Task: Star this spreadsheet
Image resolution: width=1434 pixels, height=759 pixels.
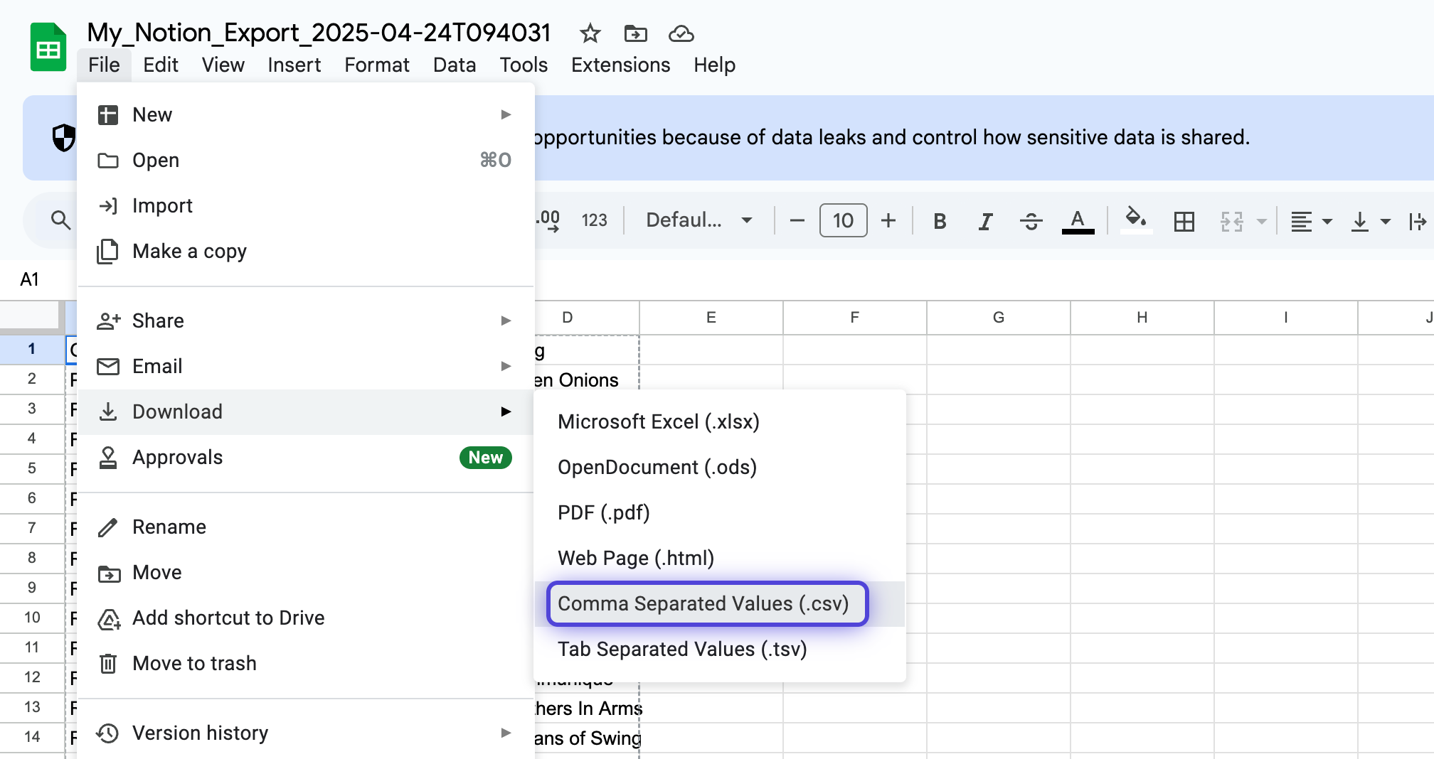Action: (590, 33)
